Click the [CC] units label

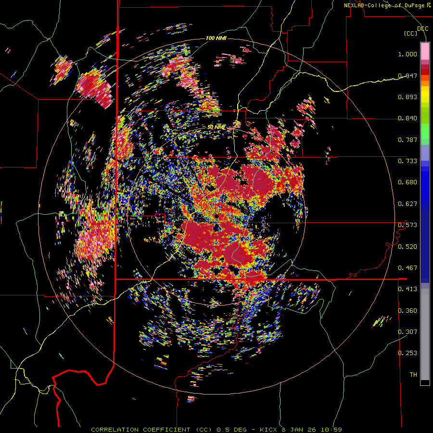410,33
